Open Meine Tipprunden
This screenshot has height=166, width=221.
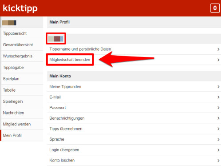coord(134,87)
